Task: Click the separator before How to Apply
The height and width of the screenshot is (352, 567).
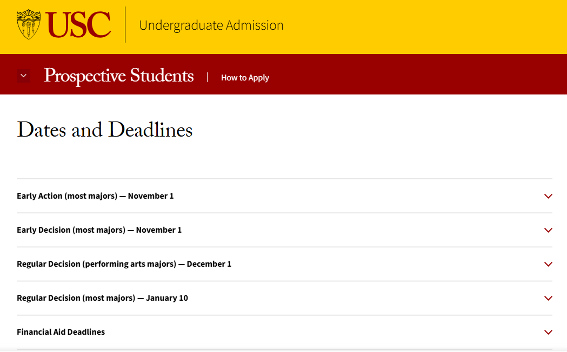Action: [x=207, y=77]
